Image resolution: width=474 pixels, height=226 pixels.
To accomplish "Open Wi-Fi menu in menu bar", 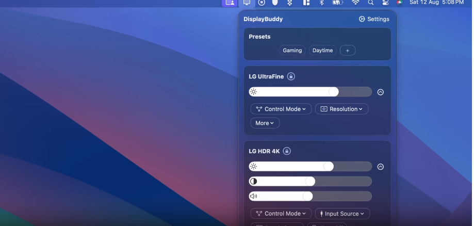I will pyautogui.click(x=355, y=3).
